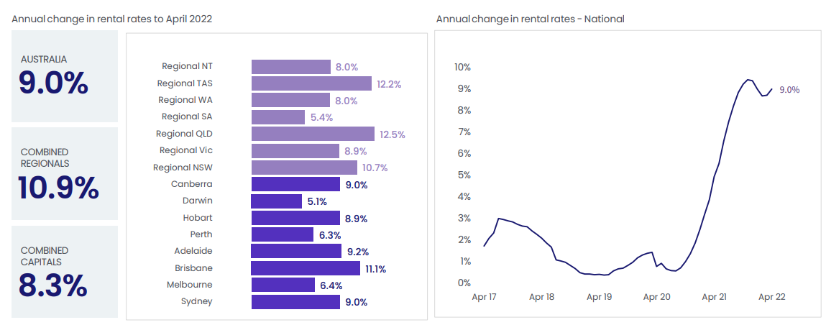Click the Regional NT label
Screen dimensions: 826x325
187,66
